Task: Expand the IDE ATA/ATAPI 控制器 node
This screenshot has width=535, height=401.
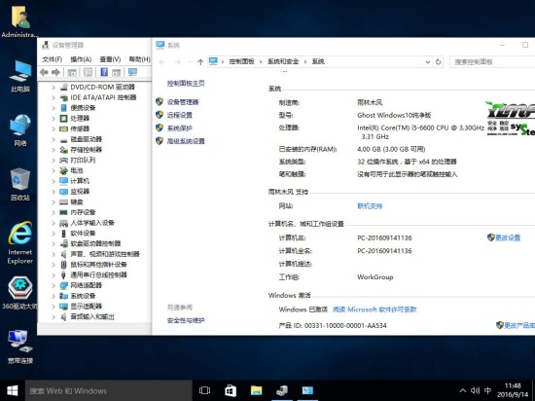Action: tap(53, 97)
